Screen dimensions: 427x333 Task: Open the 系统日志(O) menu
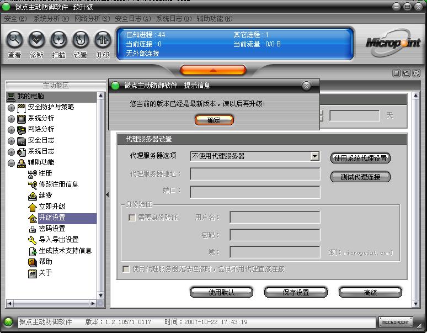point(174,19)
